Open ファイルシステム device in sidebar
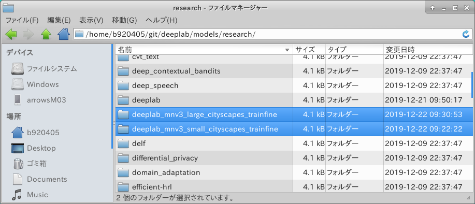 (x=44, y=69)
